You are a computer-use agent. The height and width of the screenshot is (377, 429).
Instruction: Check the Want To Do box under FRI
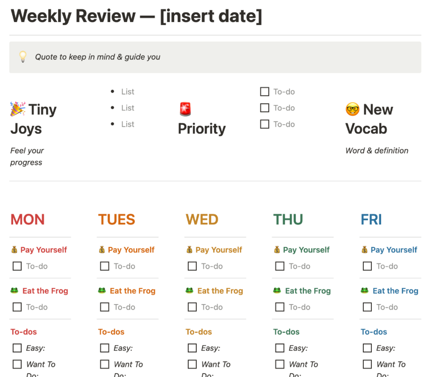(368, 364)
